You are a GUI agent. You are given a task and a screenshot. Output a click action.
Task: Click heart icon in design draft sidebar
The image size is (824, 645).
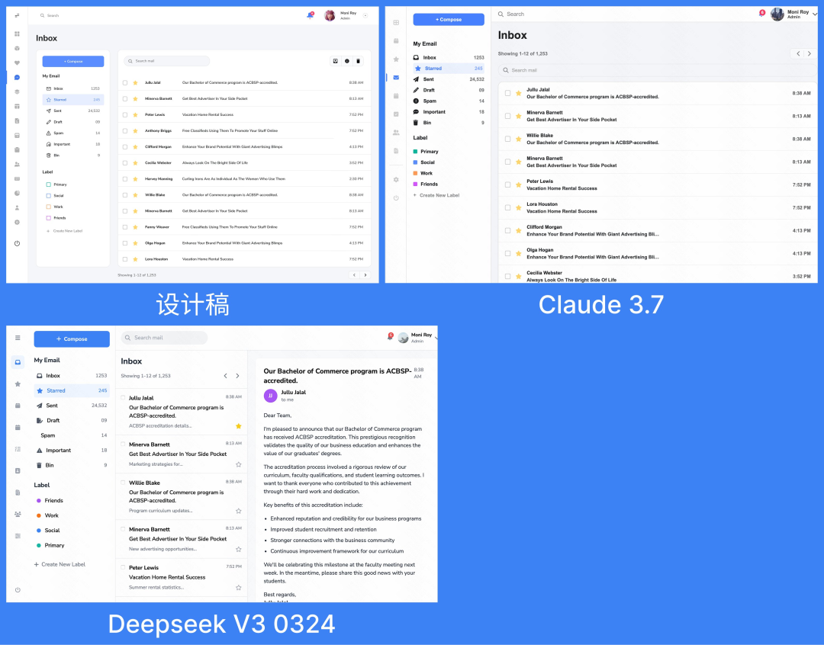tap(17, 63)
